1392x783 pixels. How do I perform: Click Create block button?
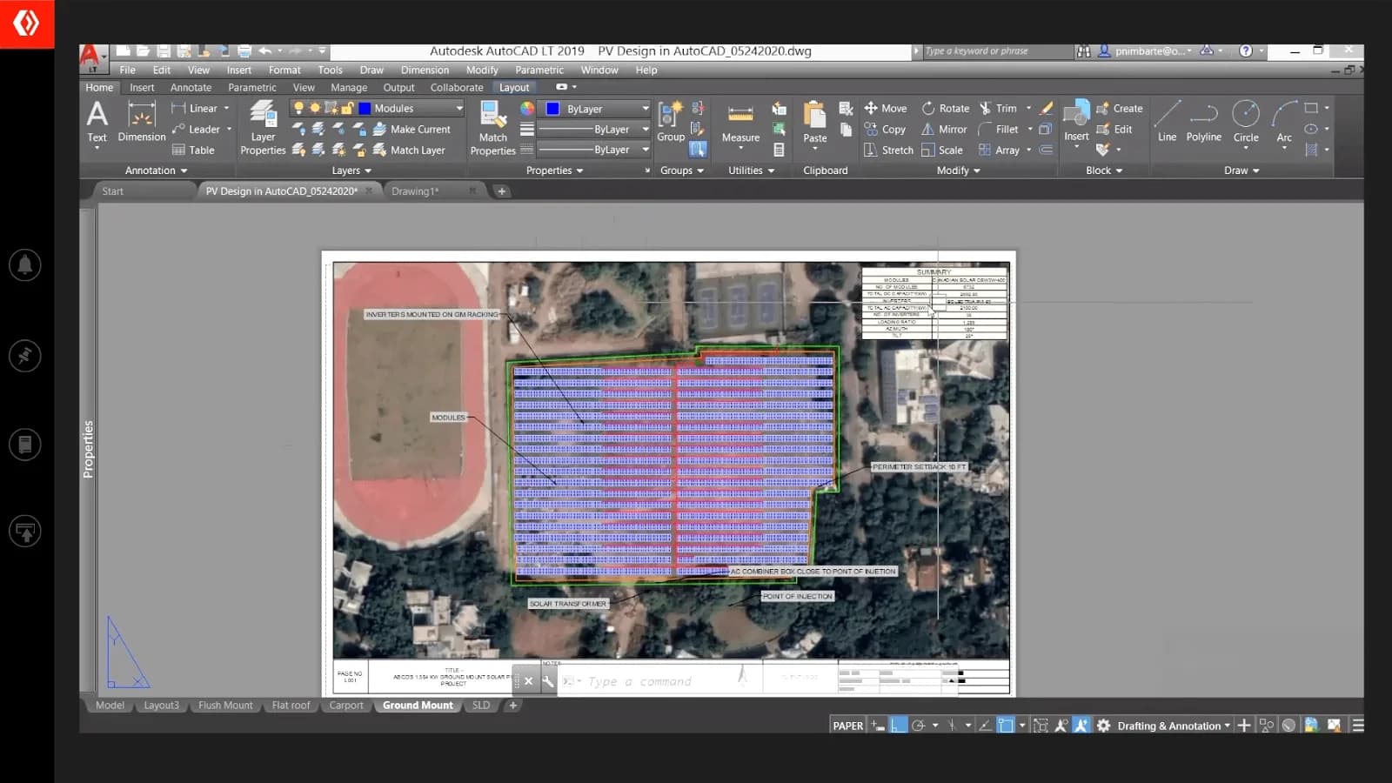point(1120,109)
